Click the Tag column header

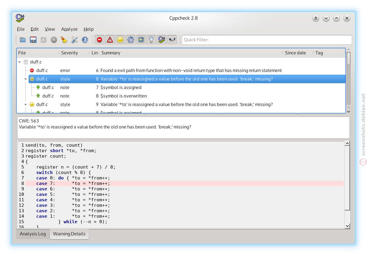click(329, 53)
